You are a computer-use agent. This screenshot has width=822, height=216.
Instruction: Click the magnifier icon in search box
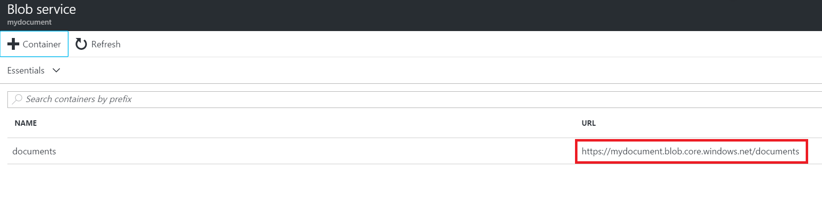pyautogui.click(x=17, y=99)
